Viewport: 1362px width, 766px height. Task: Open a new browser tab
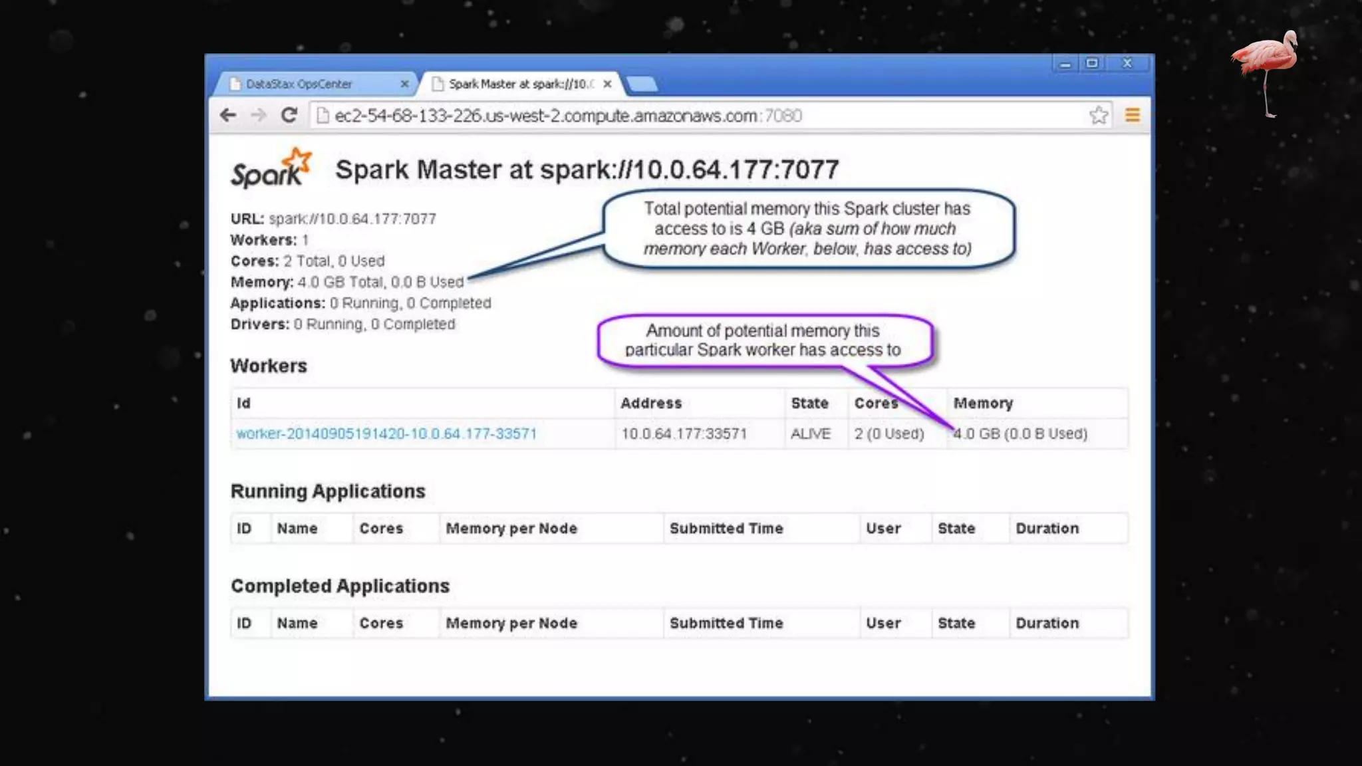click(642, 84)
